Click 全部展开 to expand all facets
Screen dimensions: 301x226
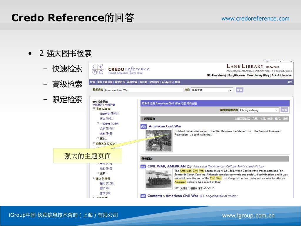[98, 105]
